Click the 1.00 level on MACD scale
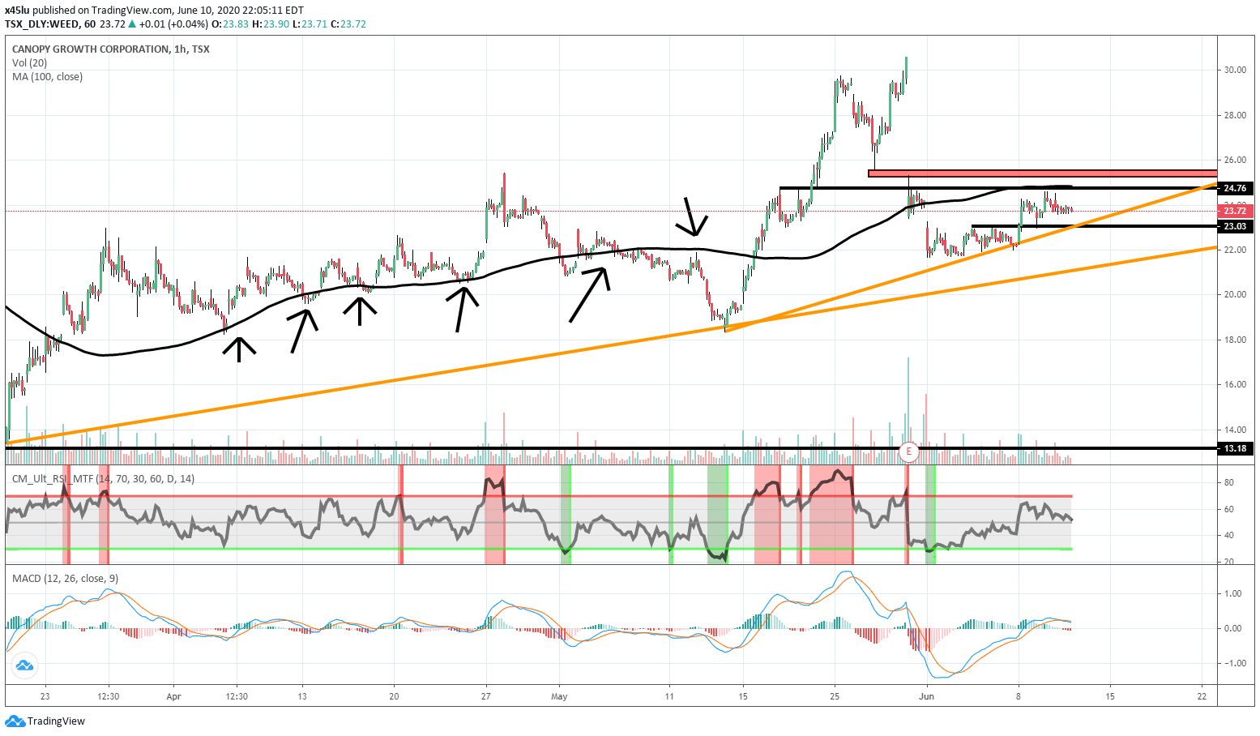Image resolution: width=1260 pixels, height=736 pixels. (1232, 594)
